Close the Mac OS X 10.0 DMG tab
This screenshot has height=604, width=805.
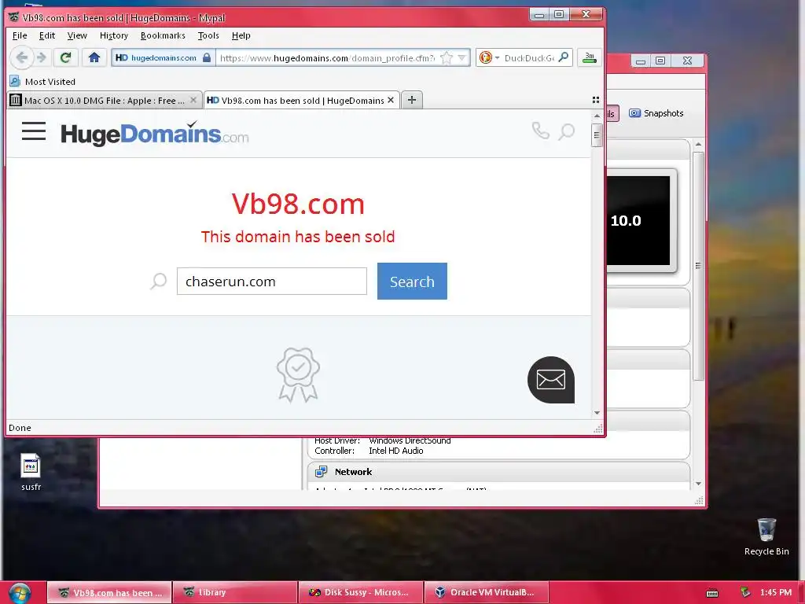point(193,100)
